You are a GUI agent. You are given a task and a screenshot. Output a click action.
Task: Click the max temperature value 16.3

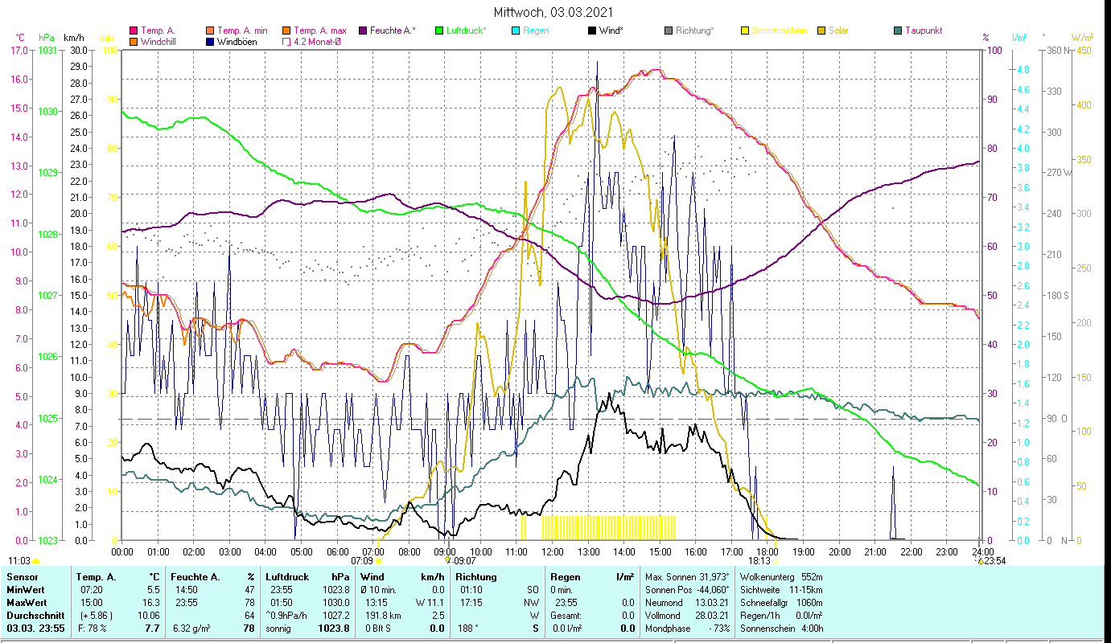pyautogui.click(x=152, y=602)
